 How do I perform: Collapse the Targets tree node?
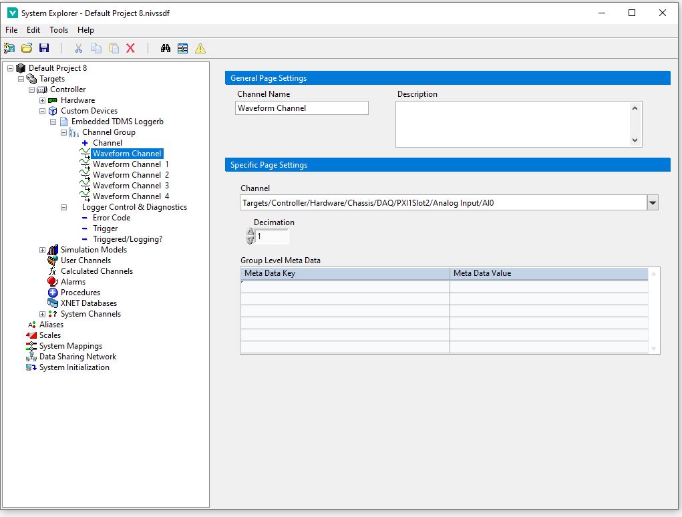click(x=21, y=79)
